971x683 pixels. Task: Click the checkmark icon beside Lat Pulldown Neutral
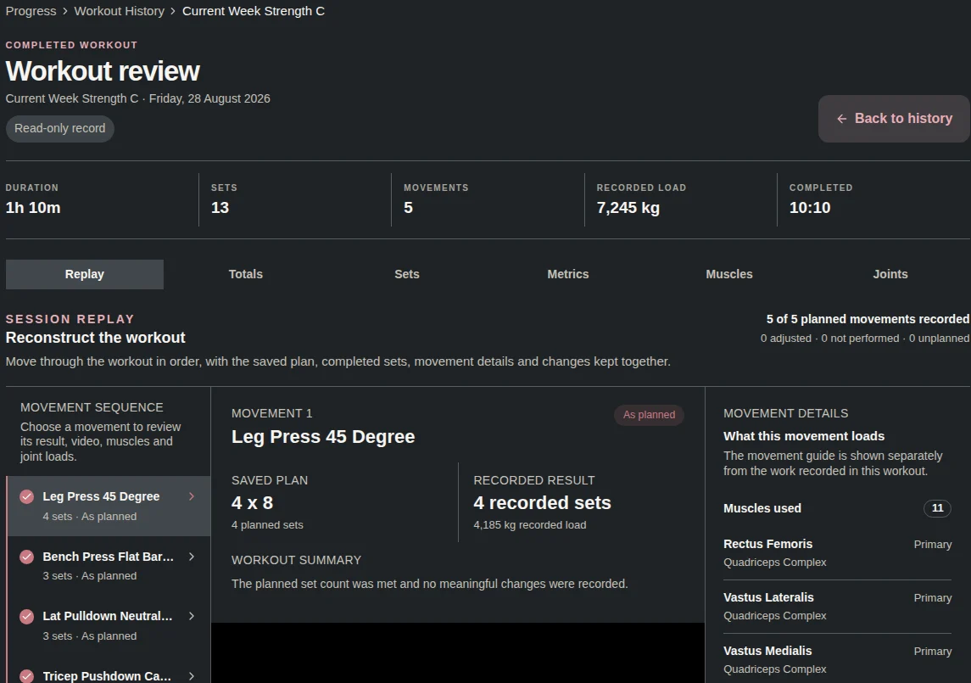tap(26, 616)
